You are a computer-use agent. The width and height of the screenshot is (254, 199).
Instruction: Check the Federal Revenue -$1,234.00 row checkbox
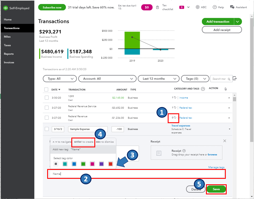point(47,118)
